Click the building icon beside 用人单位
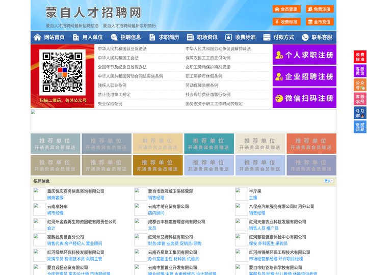This screenshot has width=367, height=275. pos(75,37)
